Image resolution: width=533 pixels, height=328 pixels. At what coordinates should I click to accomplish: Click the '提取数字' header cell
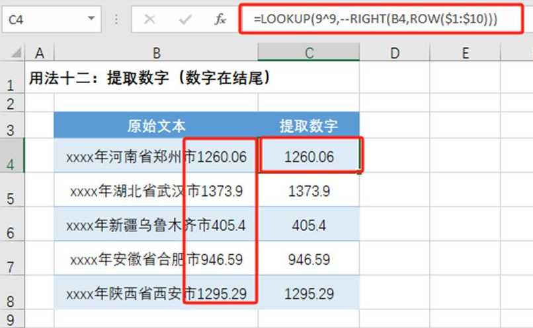[309, 125]
